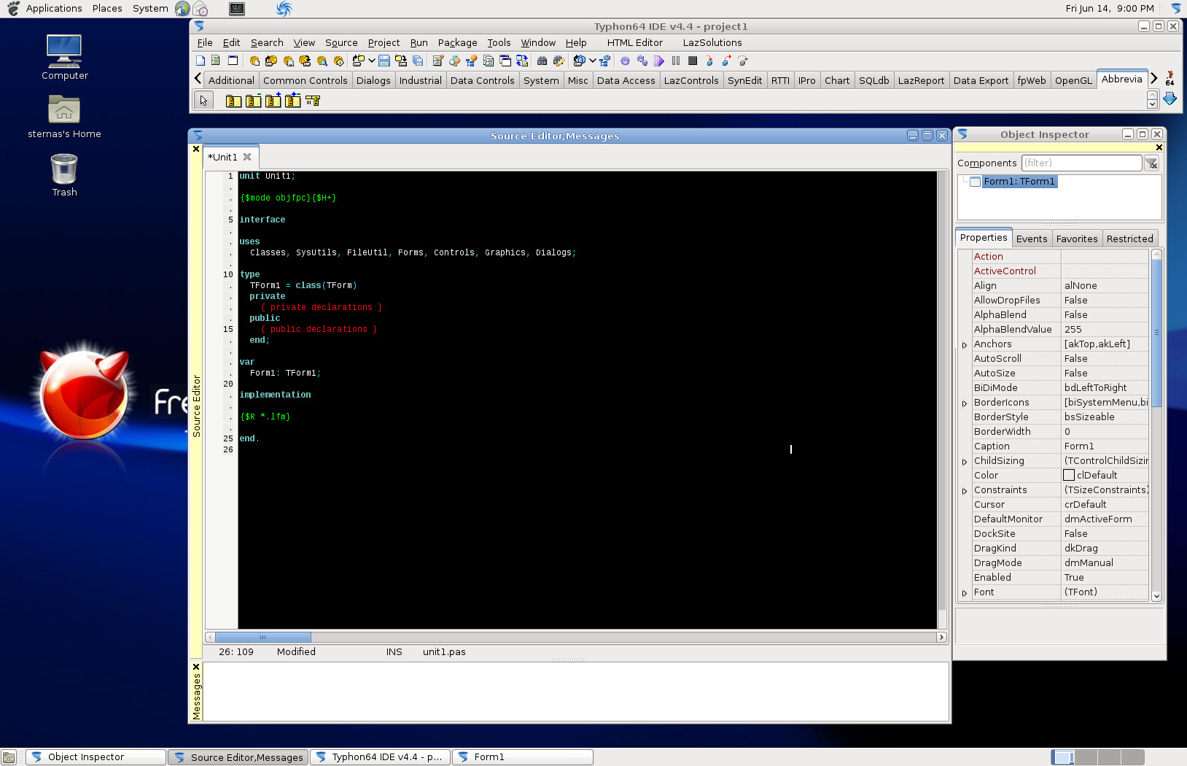Click the Find binoculars toolbar icon
1187x766 pixels.
pyautogui.click(x=542, y=61)
